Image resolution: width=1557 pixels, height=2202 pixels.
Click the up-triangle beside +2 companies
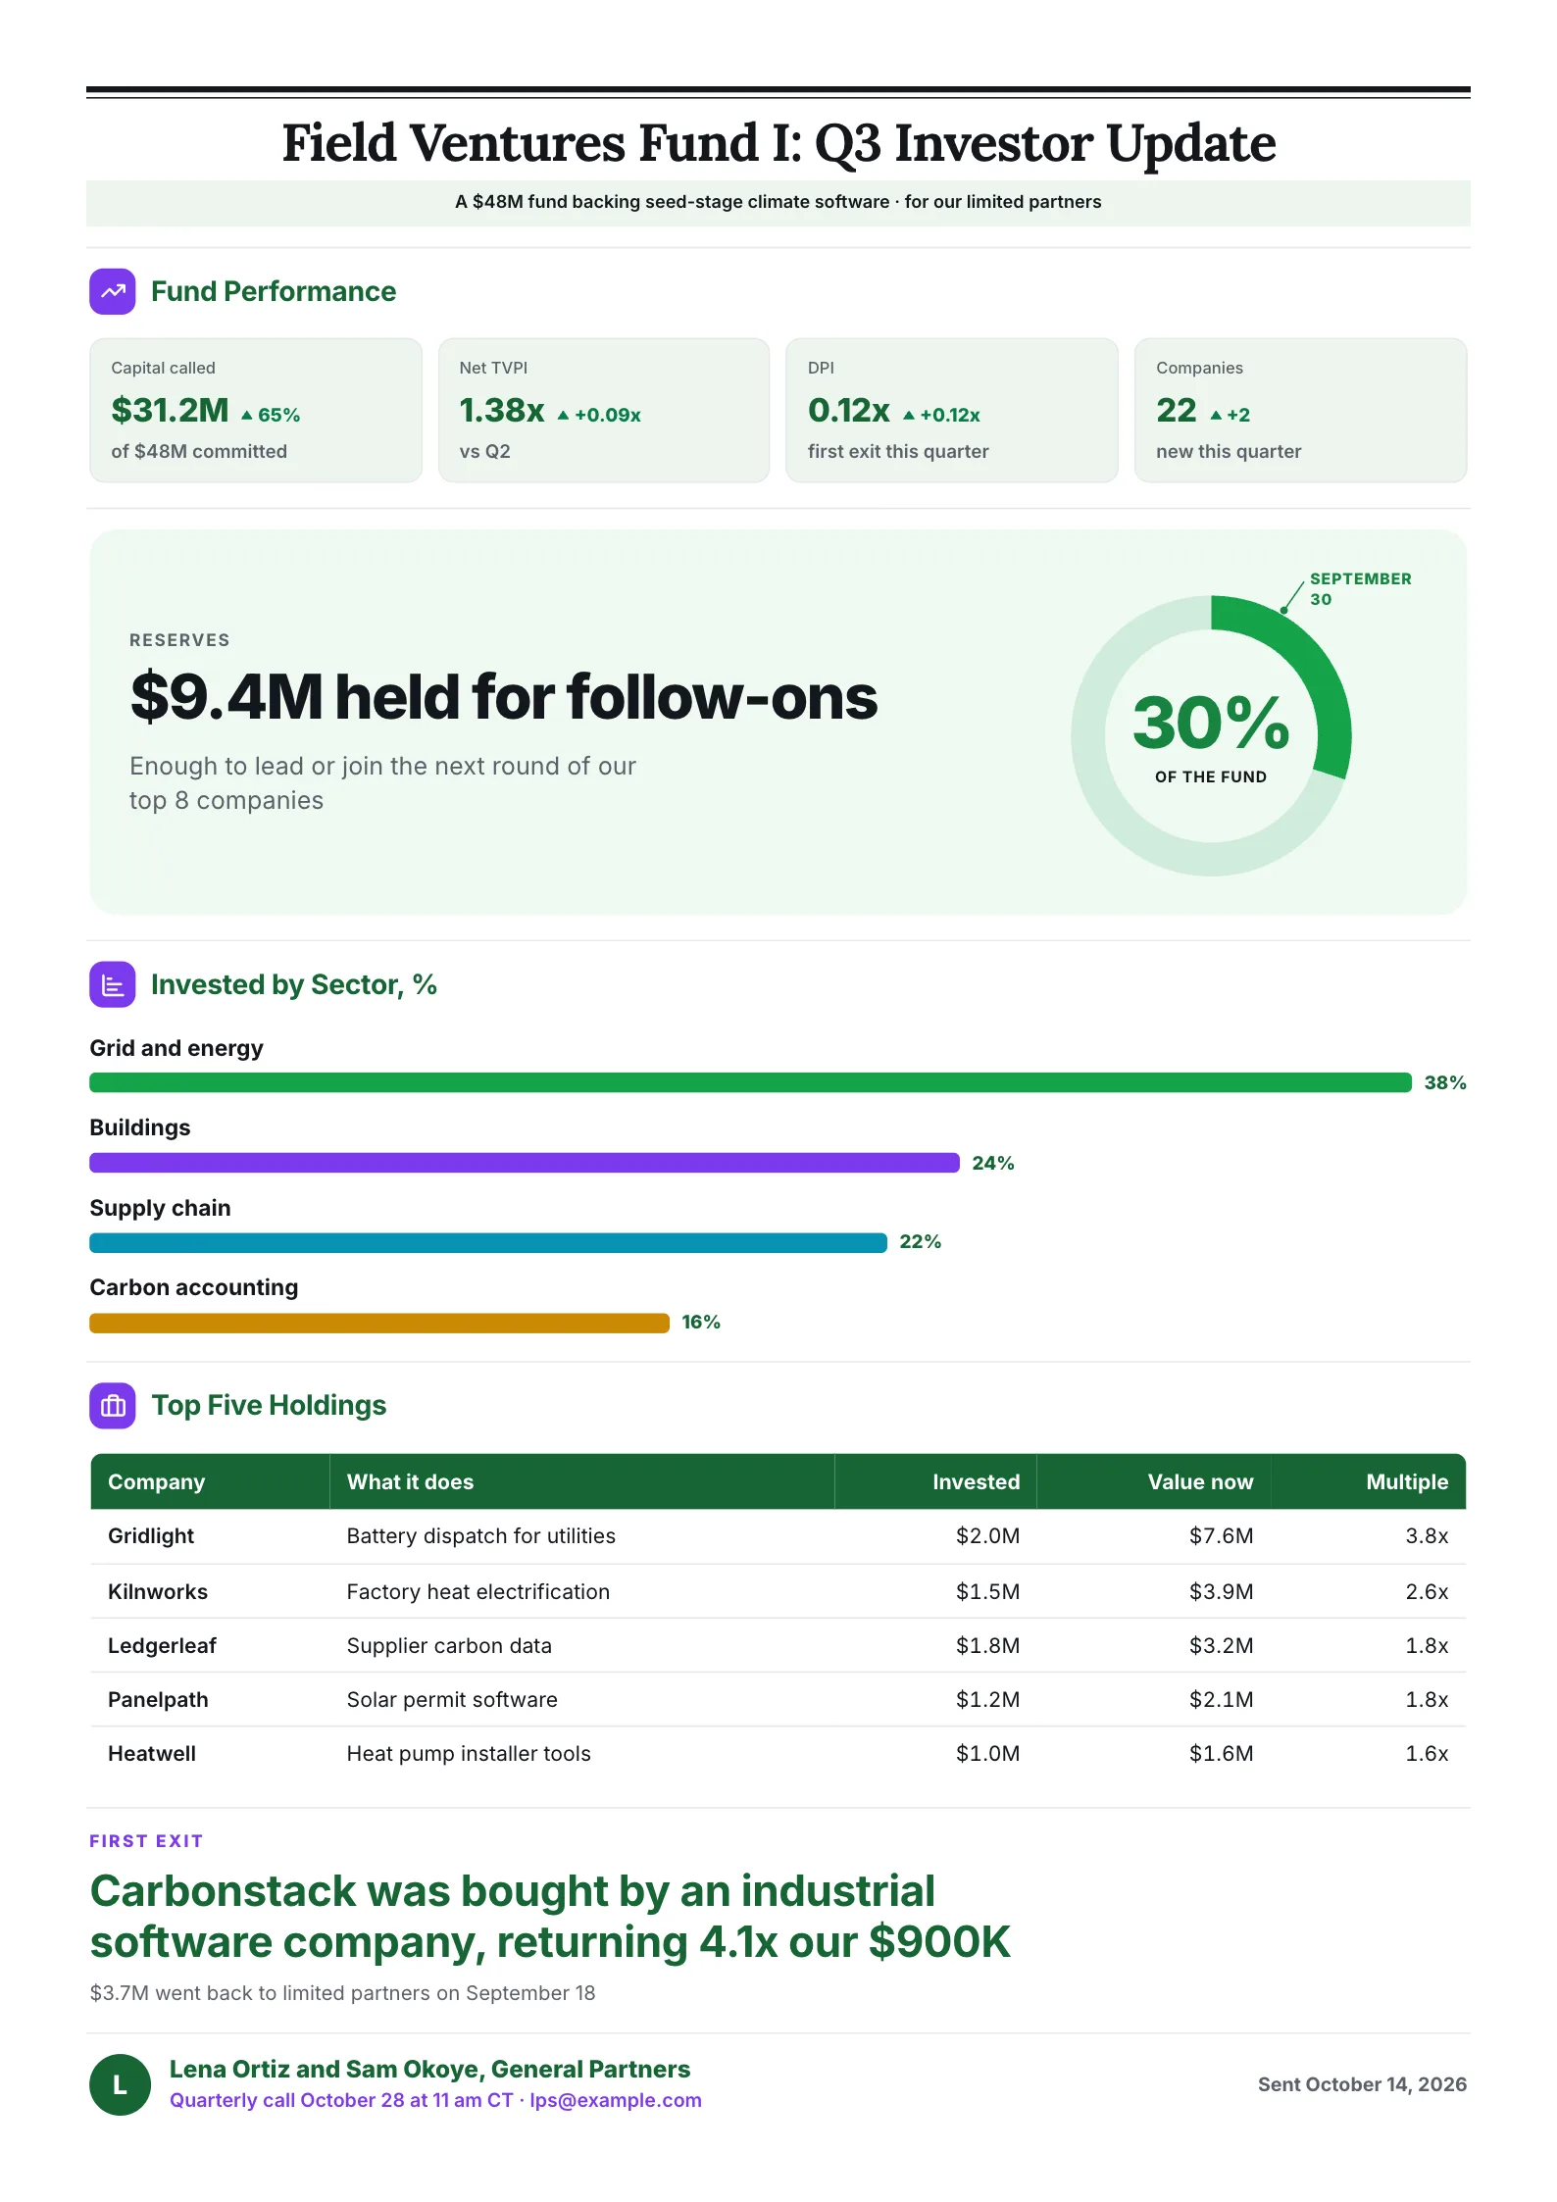tap(1216, 416)
